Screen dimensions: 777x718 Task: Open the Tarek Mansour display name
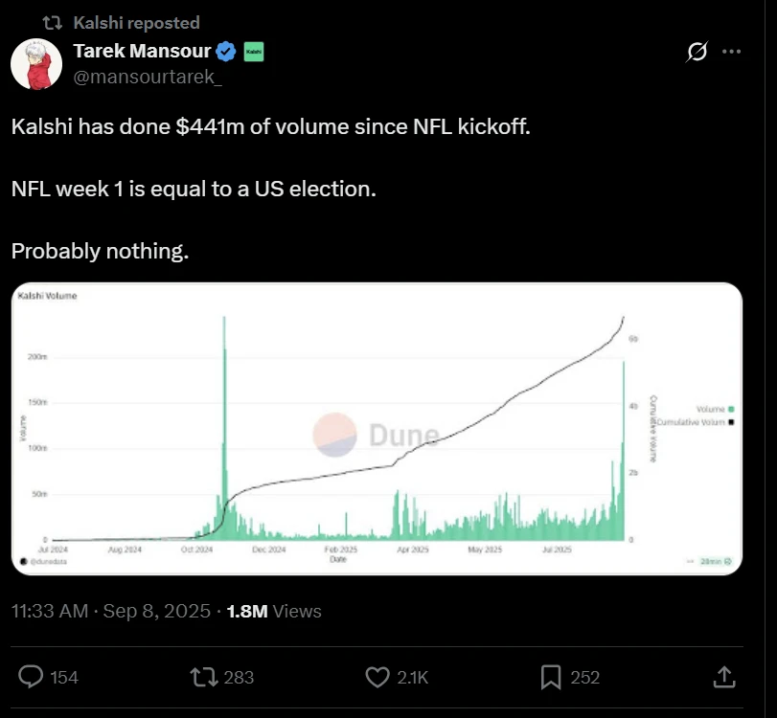[143, 52]
